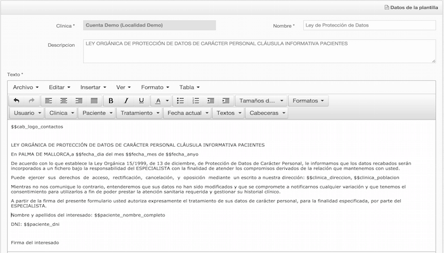
Task: Expand the Paciente variables dropdown
Action: 97,113
